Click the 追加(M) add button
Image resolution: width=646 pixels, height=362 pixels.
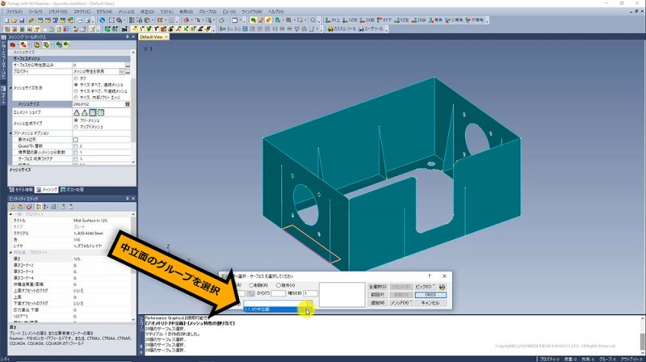[377, 303]
